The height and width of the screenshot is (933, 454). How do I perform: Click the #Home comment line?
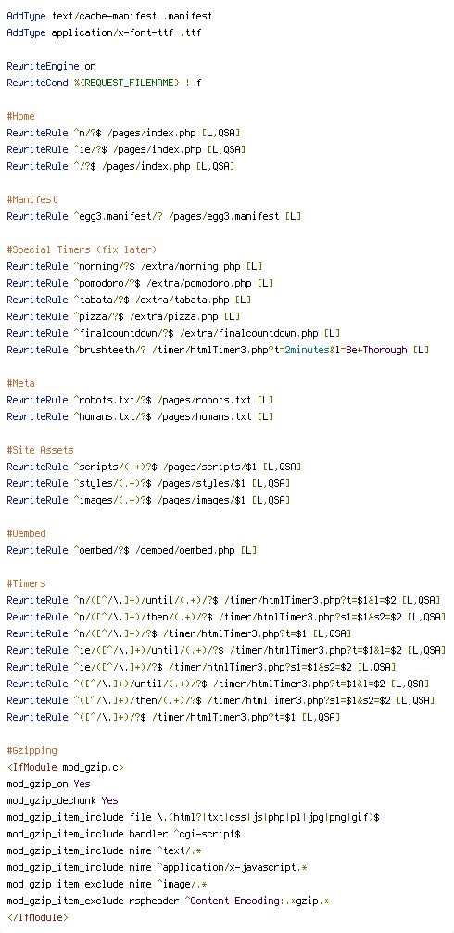tap(20, 116)
